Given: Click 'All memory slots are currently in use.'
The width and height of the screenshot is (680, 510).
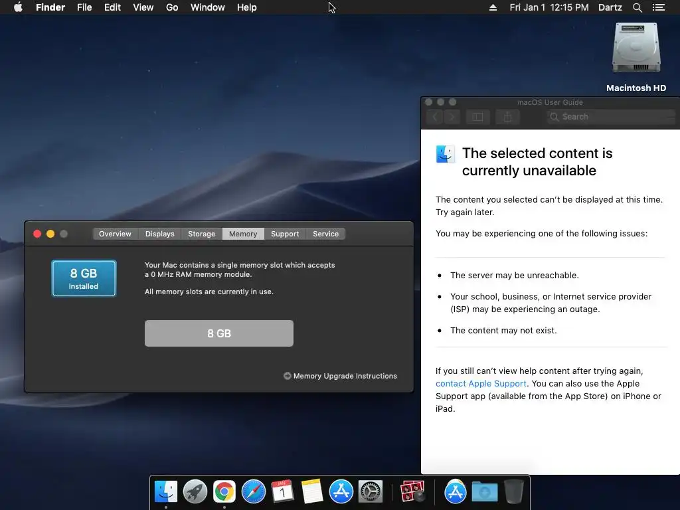Looking at the screenshot, I should [x=209, y=292].
